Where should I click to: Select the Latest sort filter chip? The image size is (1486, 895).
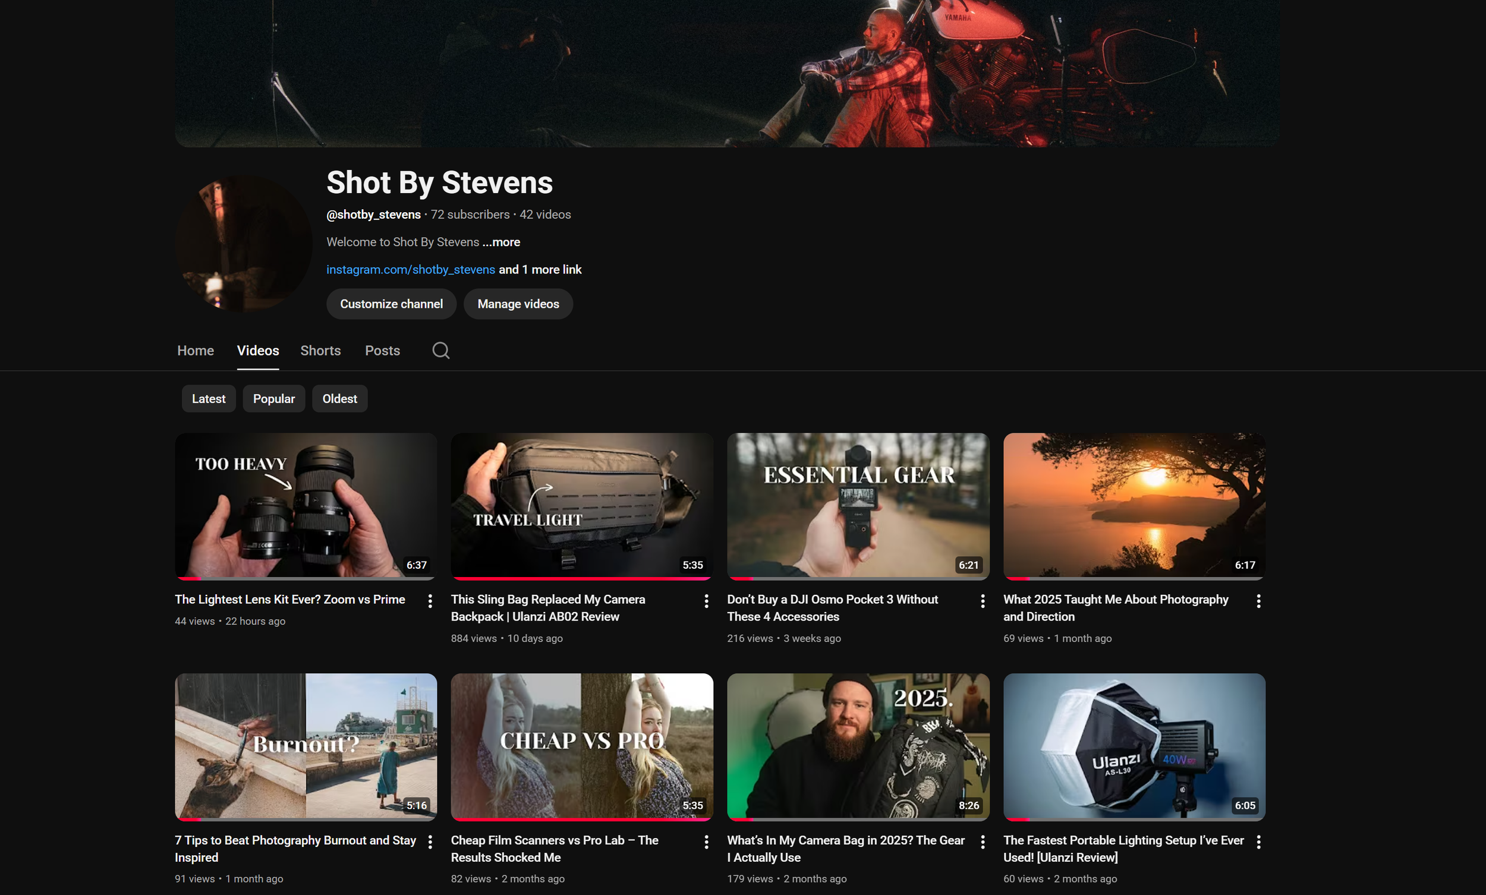209,399
